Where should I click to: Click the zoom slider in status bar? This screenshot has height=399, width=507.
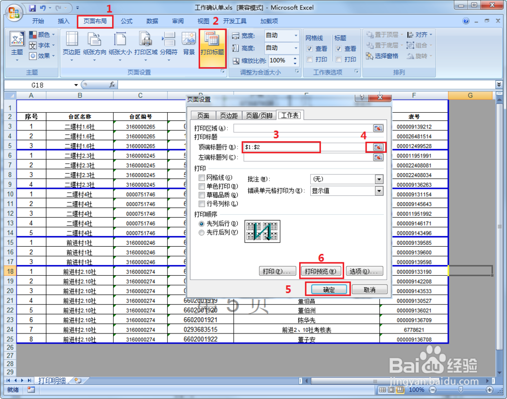pos(461,389)
